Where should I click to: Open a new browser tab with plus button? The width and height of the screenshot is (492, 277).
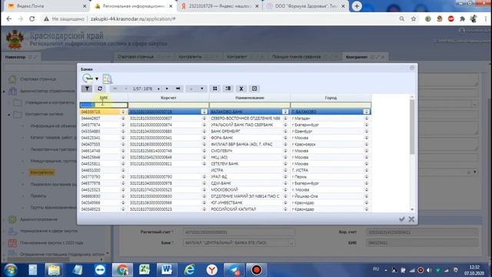357,6
